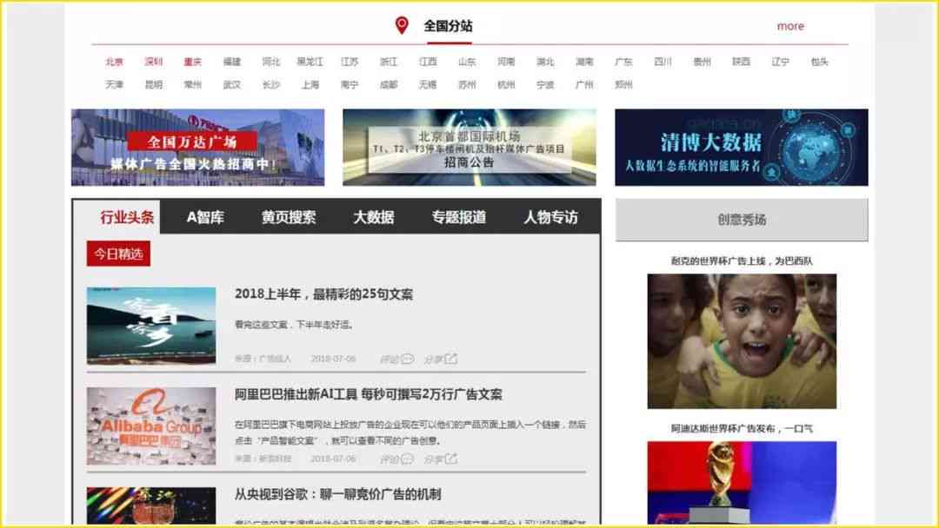
Task: Select the 四川 substation link
Action: [x=663, y=62]
